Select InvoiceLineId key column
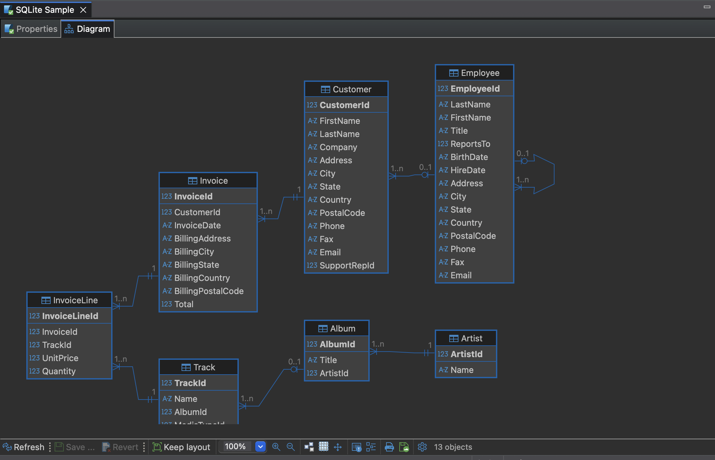Viewport: 715px width, 460px height. (x=69, y=316)
